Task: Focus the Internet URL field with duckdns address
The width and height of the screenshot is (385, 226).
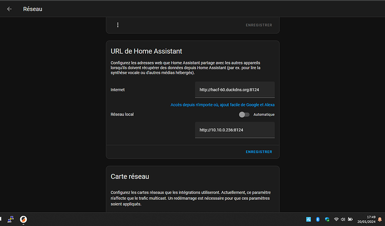Action: point(235,90)
